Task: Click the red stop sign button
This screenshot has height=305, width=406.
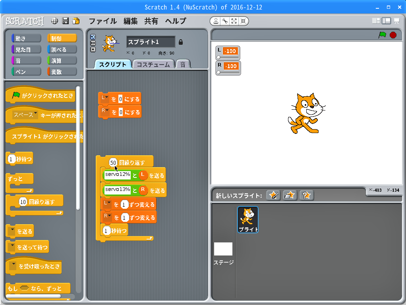Action: (393, 35)
